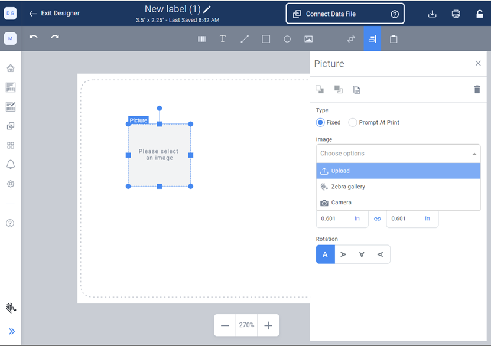The width and height of the screenshot is (491, 346).
Task: Click the zoom in plus button
Action: pyautogui.click(x=268, y=325)
